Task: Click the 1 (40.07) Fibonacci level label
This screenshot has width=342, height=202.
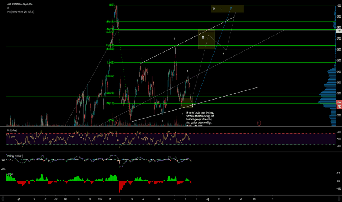Action: click(x=111, y=5)
